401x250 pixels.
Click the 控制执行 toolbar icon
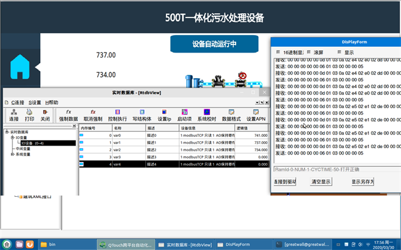(x=117, y=112)
